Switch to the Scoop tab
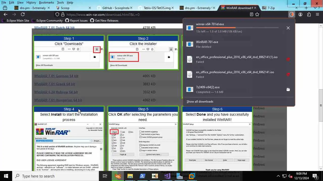The height and width of the screenshot is (181, 323). (73, 8)
